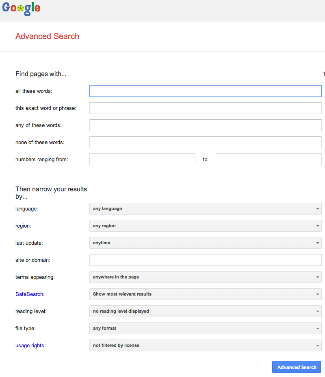This screenshot has height=377, width=325.
Task: Open the "any region" dropdown
Action: pos(205,226)
